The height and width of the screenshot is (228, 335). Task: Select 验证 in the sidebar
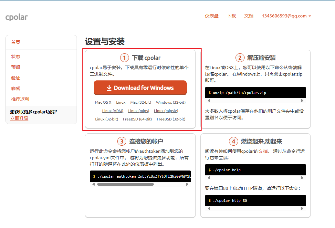click(16, 78)
